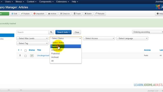Toggle the Search tools button
Screen dimensions: 163x92
(x=63, y=32)
